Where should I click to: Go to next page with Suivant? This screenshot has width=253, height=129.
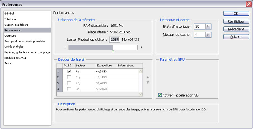(x=236, y=37)
